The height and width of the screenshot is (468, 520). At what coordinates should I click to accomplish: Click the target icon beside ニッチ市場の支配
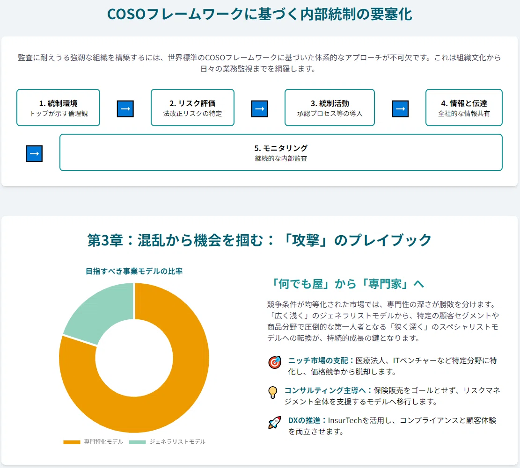(x=275, y=362)
